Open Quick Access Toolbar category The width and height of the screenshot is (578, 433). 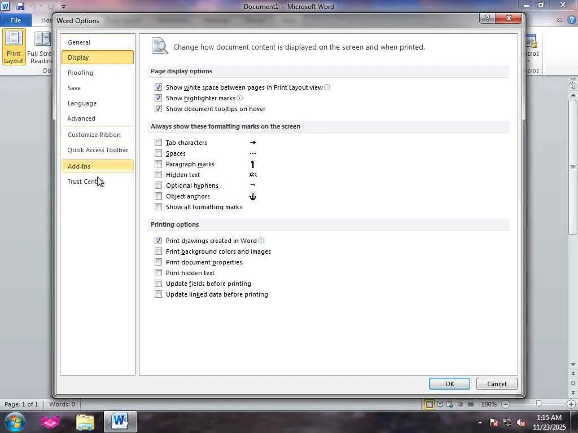click(x=97, y=150)
